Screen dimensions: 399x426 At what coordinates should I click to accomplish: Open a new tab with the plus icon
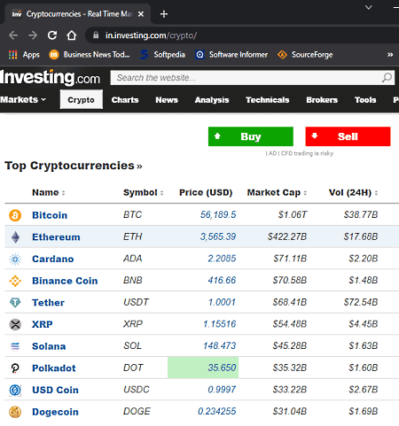point(164,14)
